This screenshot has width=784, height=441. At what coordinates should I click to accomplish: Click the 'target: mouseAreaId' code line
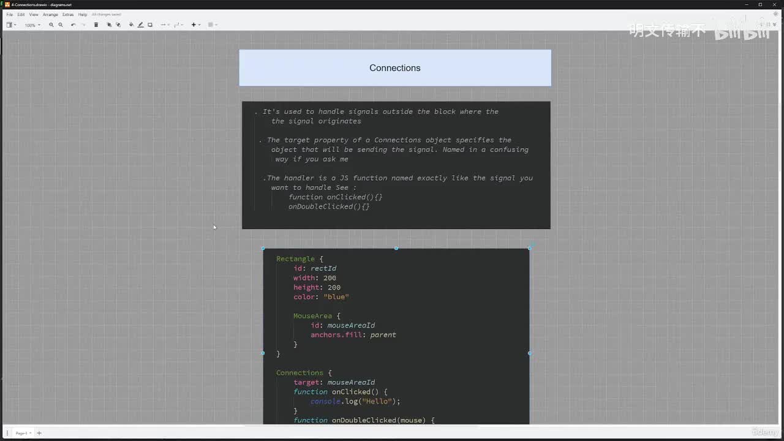tap(334, 382)
